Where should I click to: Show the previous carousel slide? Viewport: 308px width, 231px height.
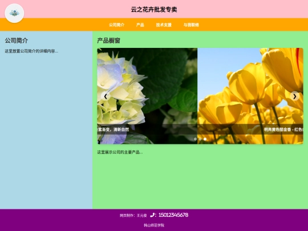coord(106,96)
